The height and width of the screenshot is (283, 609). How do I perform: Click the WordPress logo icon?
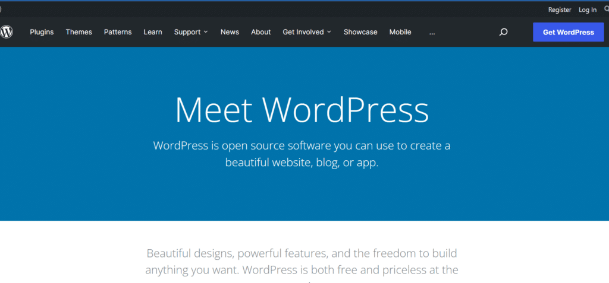click(6, 32)
